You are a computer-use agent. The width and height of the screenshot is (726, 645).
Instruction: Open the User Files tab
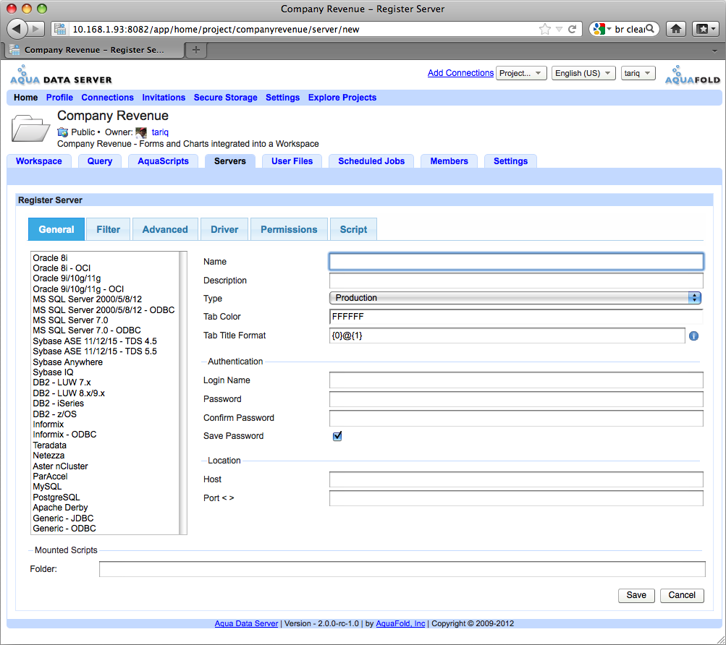coord(292,161)
